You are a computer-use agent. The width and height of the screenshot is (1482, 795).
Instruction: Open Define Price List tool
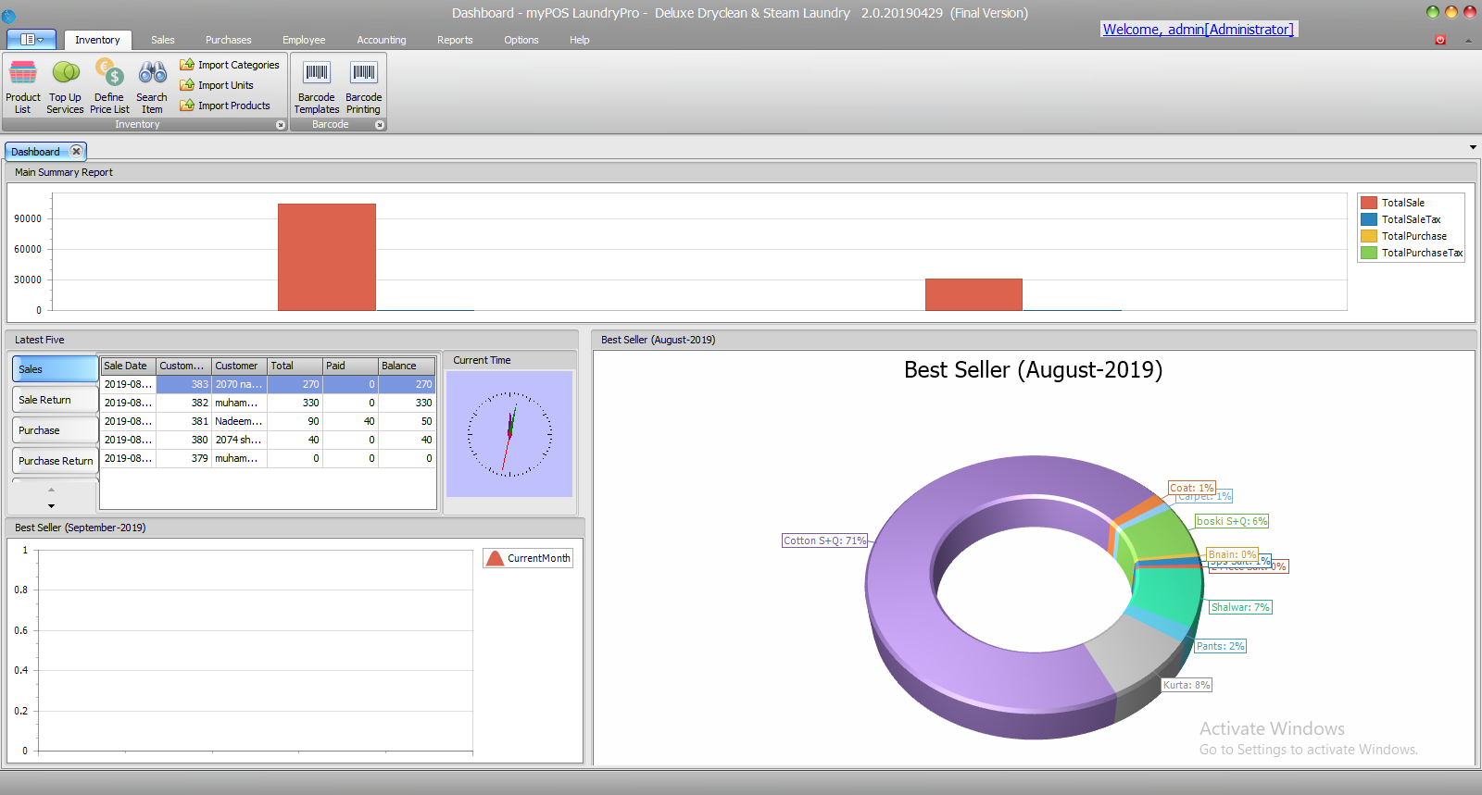(x=109, y=74)
